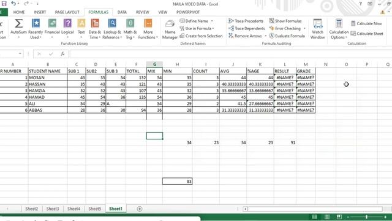Click Define Name button
Viewport: 392px width, 221px height.
pos(194,21)
